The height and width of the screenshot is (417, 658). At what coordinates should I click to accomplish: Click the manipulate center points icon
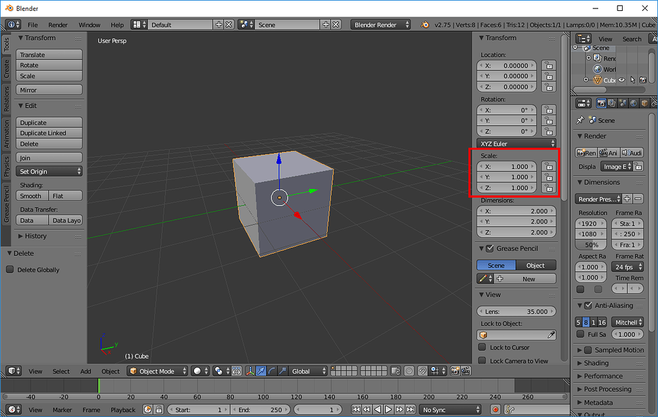pos(236,371)
